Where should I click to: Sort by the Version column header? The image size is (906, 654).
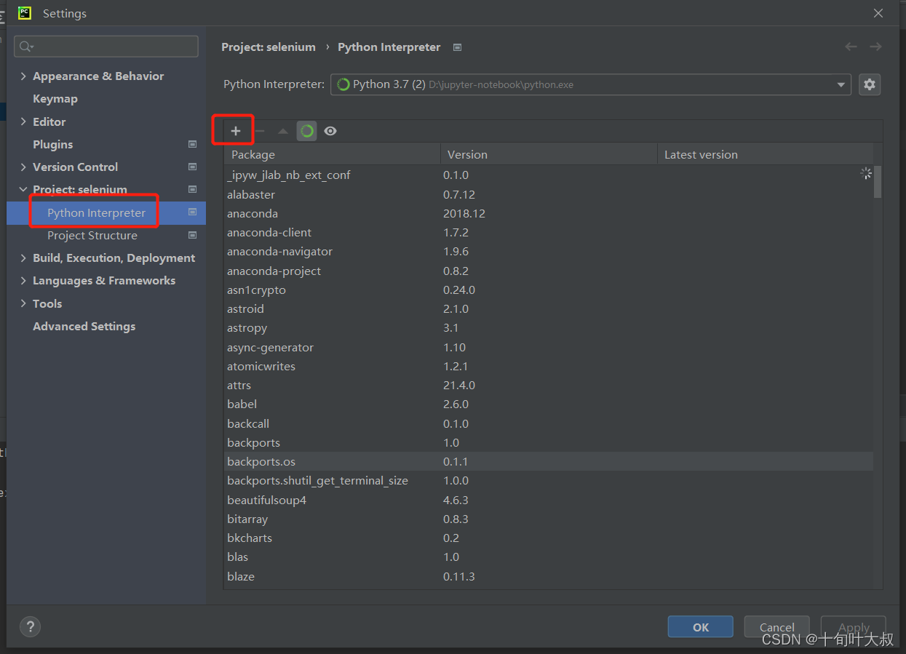(x=549, y=154)
